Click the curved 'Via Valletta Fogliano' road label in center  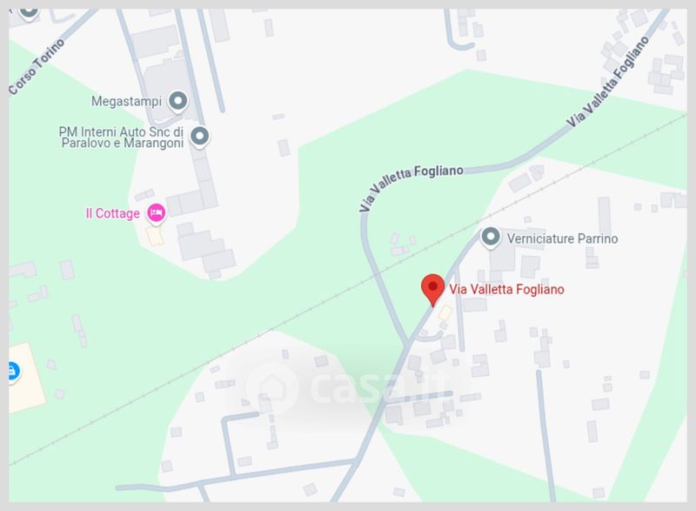point(411,186)
